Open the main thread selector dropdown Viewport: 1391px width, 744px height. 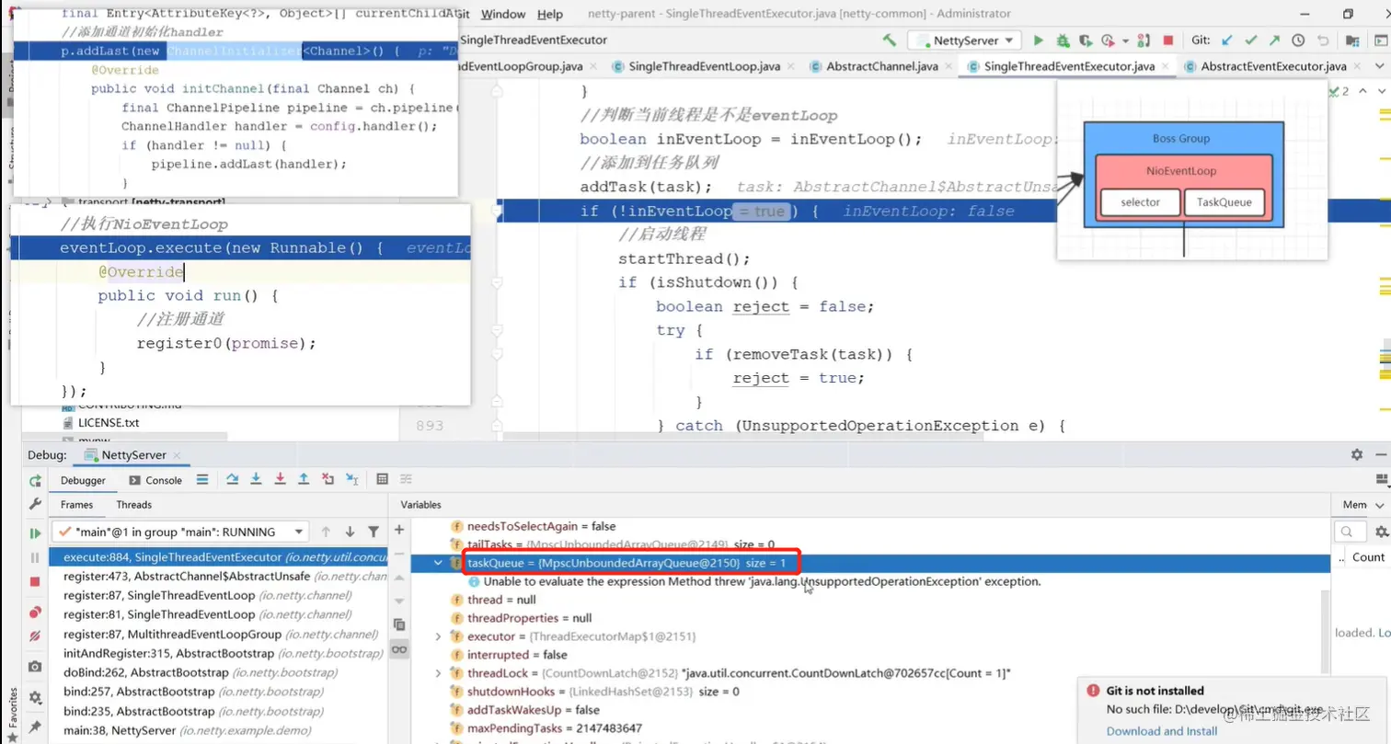click(x=180, y=532)
